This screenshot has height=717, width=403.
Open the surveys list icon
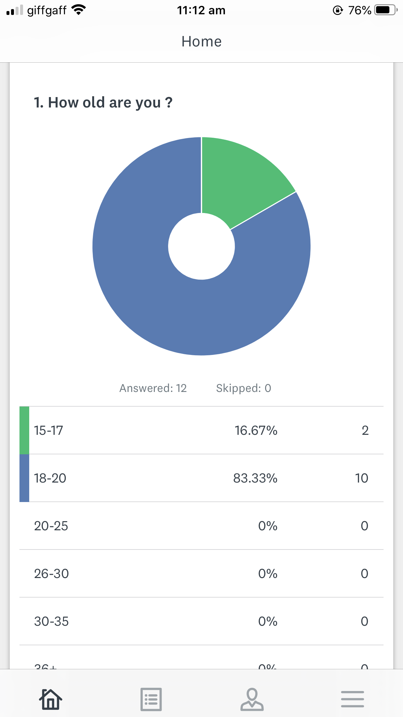(151, 699)
